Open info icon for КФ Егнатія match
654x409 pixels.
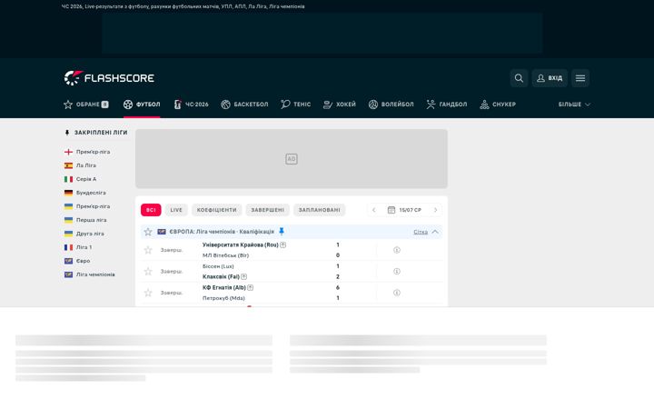(x=397, y=293)
